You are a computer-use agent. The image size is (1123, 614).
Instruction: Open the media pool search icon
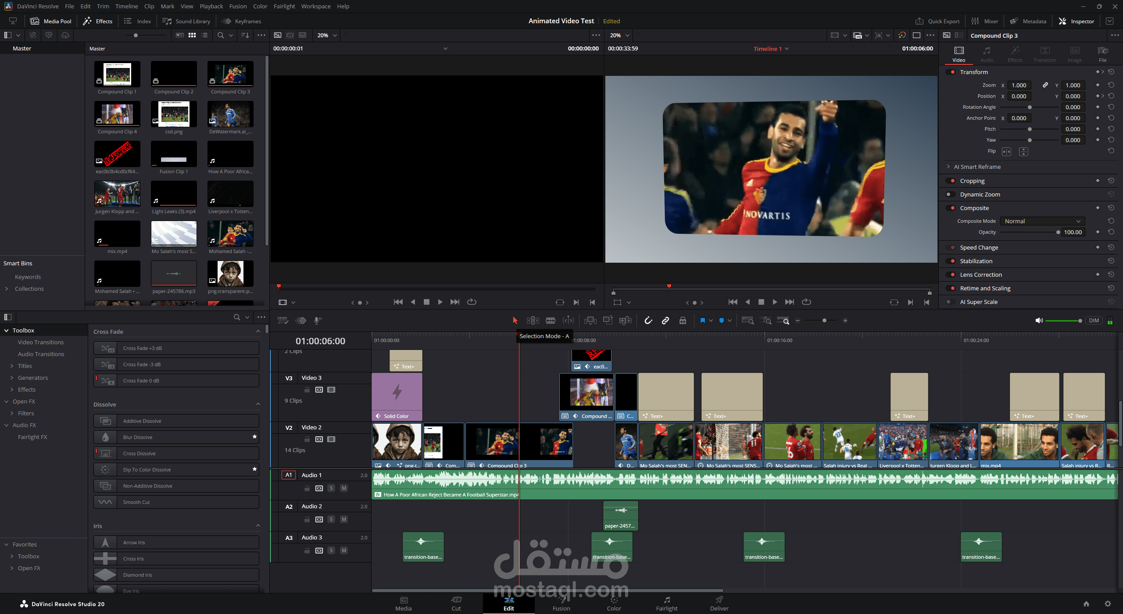[221, 35]
